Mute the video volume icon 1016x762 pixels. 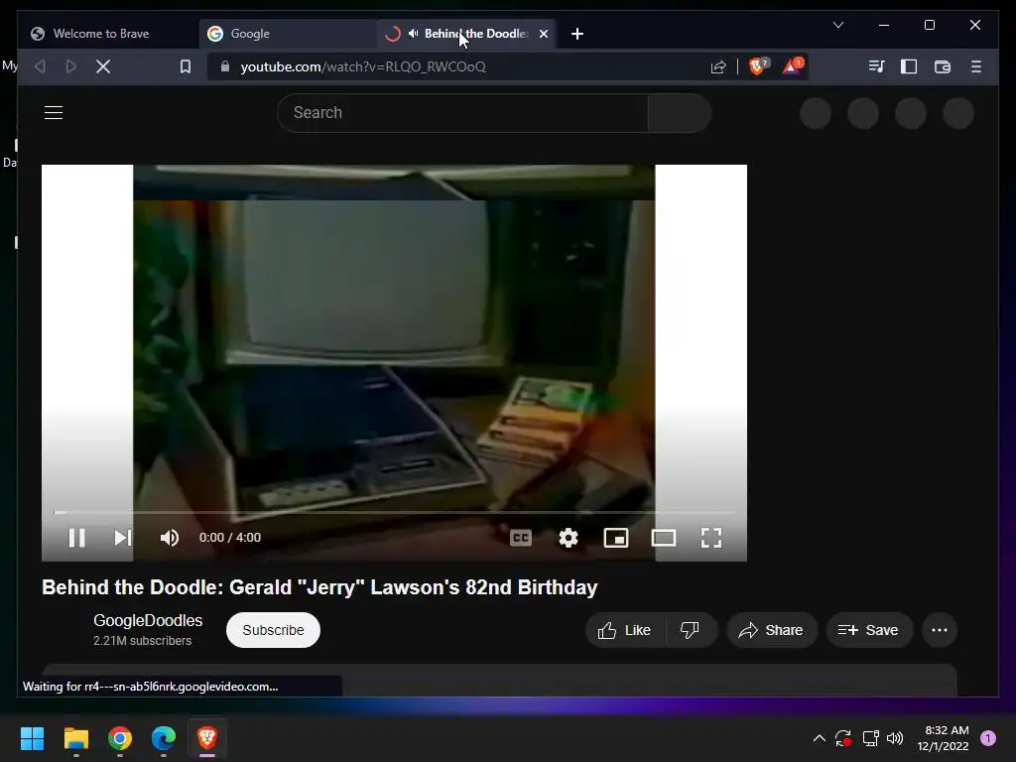169,538
